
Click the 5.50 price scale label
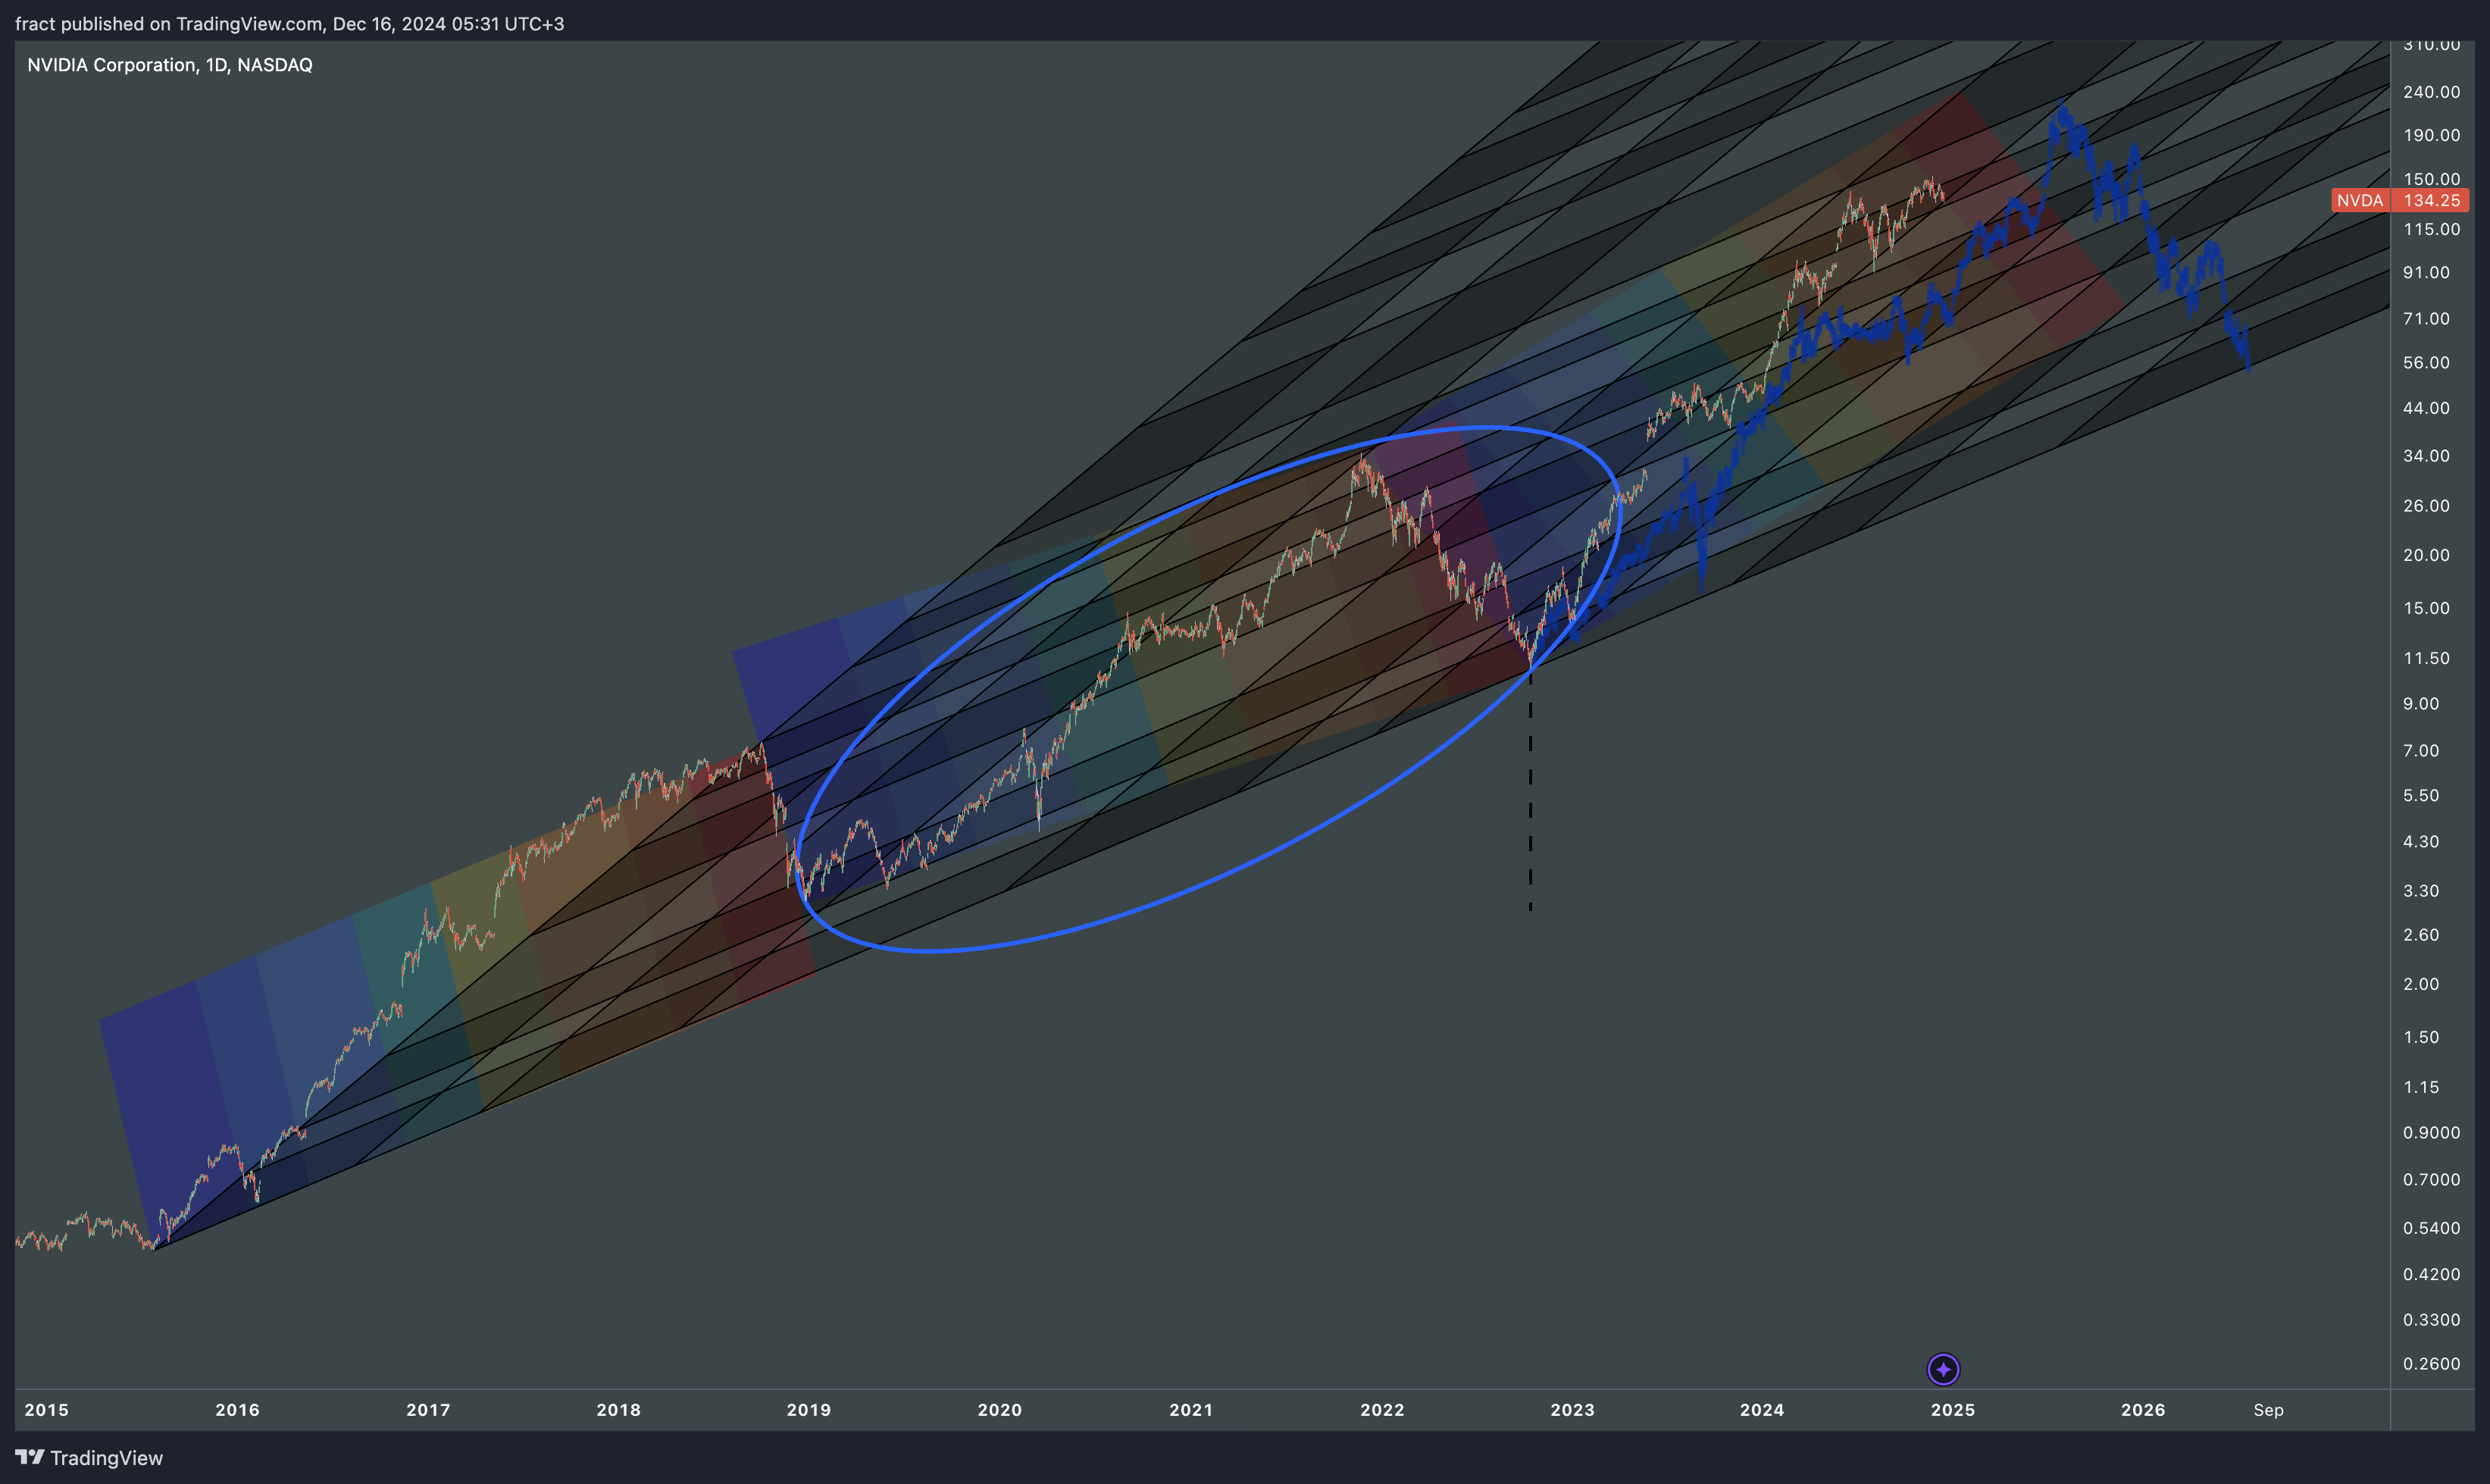(2421, 796)
